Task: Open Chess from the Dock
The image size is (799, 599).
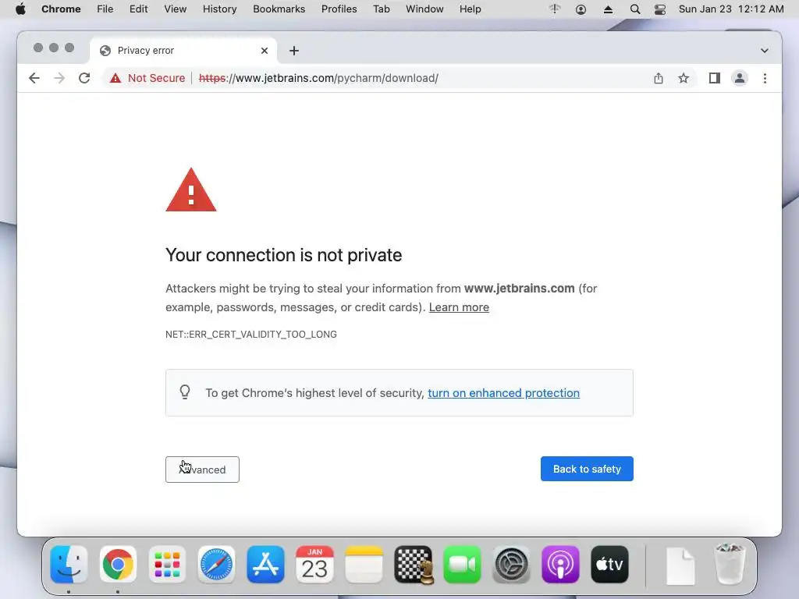Action: click(x=414, y=565)
